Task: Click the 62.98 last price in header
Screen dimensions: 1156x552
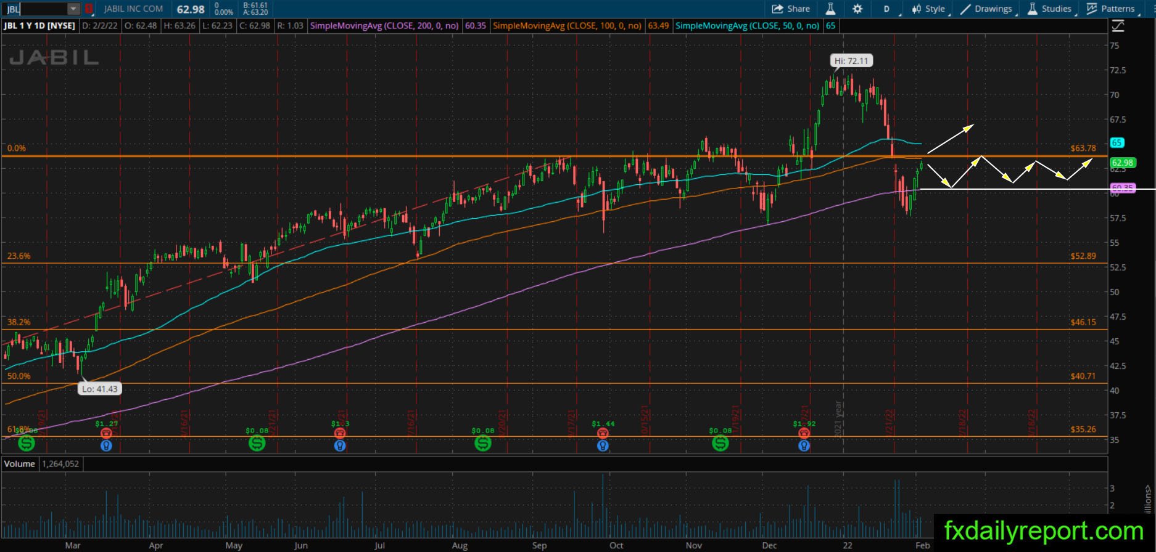Action: (190, 9)
